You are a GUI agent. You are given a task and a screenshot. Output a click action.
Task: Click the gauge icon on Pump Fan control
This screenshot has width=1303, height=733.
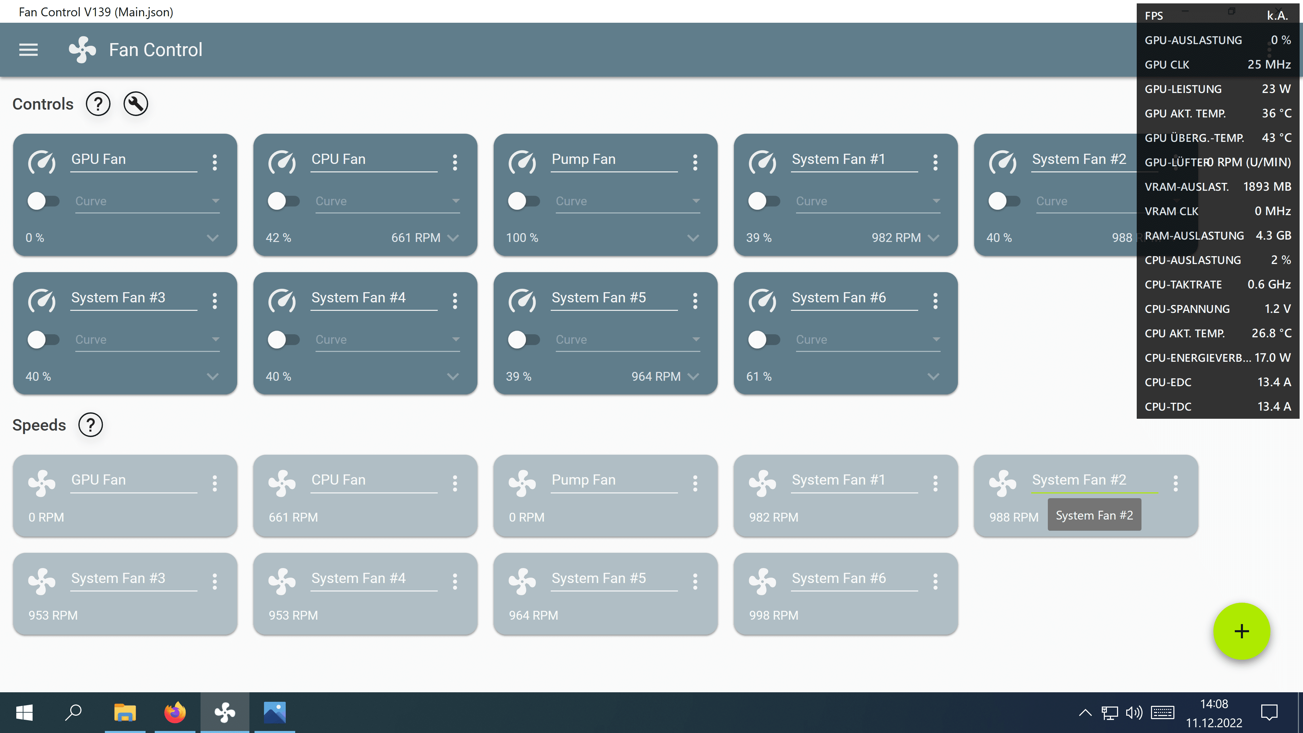(522, 163)
